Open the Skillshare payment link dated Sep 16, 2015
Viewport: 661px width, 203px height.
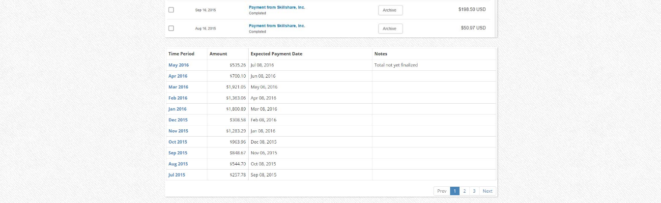[x=277, y=7]
